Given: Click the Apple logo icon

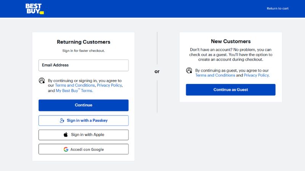Looking at the screenshot, I should click(66, 135).
